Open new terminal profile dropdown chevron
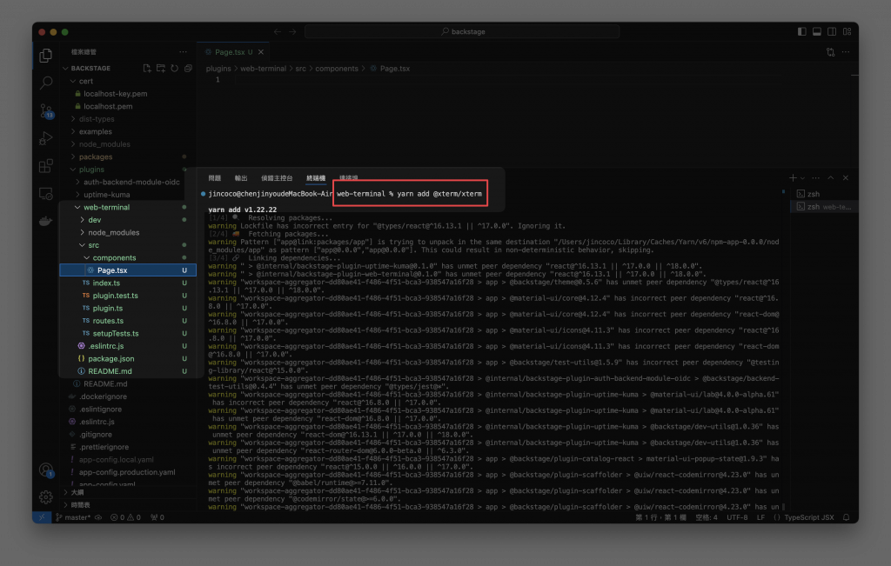 pos(802,178)
